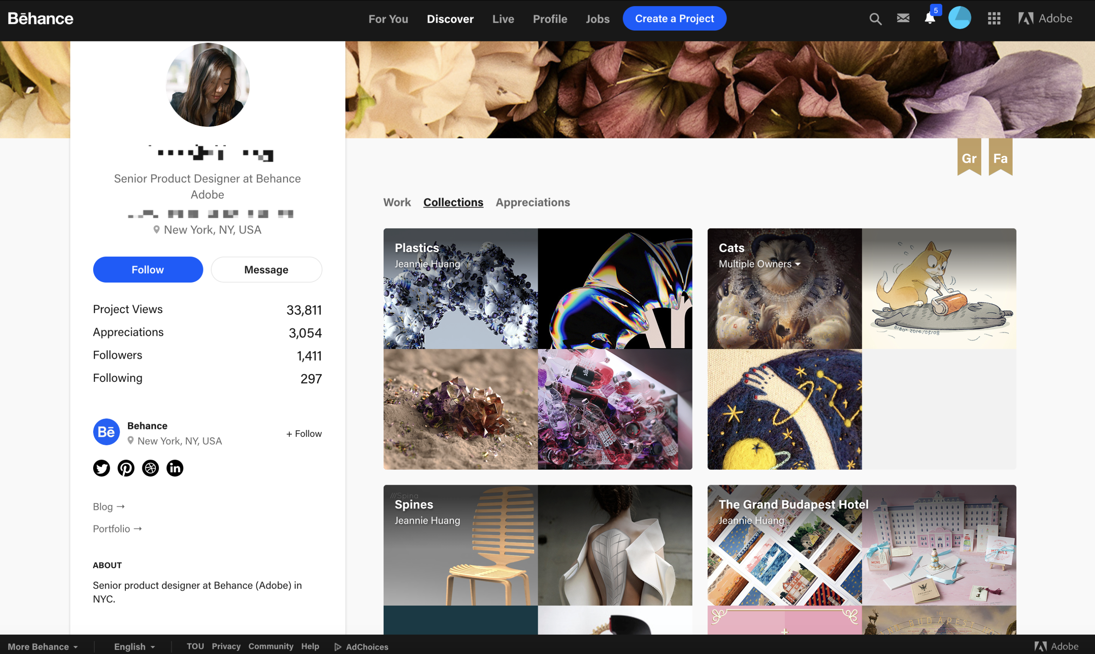Open the pink hotel model thumbnail
This screenshot has height=654, width=1095.
pos(939,545)
